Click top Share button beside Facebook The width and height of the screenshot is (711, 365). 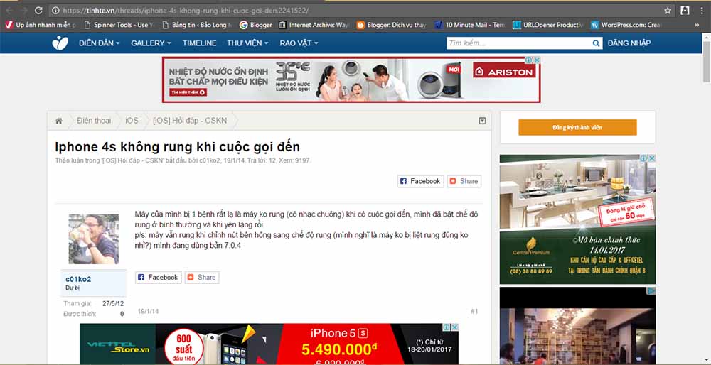pyautogui.click(x=464, y=181)
